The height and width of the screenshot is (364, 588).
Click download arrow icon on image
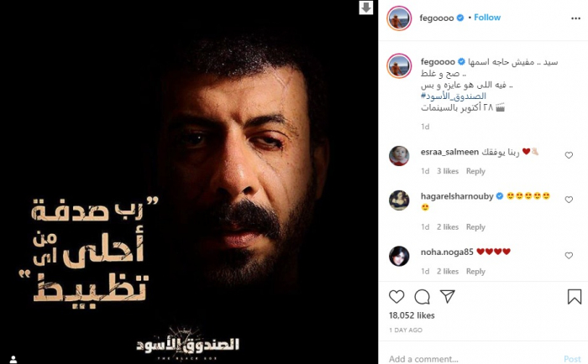click(366, 7)
